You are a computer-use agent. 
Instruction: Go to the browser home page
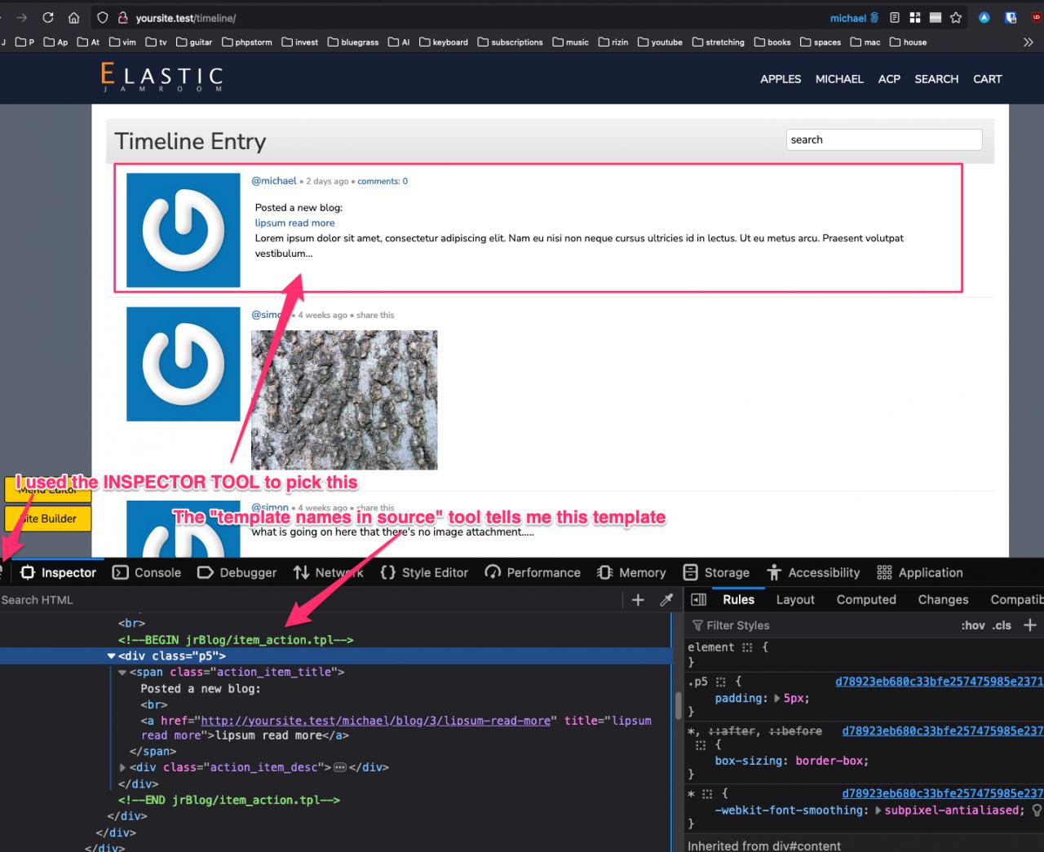coord(73,18)
